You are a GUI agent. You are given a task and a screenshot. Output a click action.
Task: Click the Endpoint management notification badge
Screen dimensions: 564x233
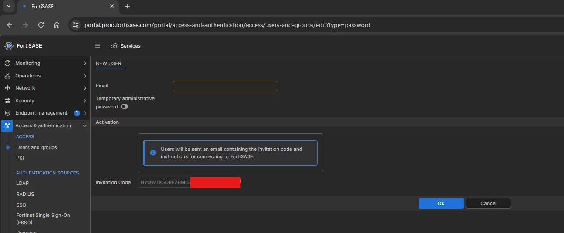[x=77, y=113]
